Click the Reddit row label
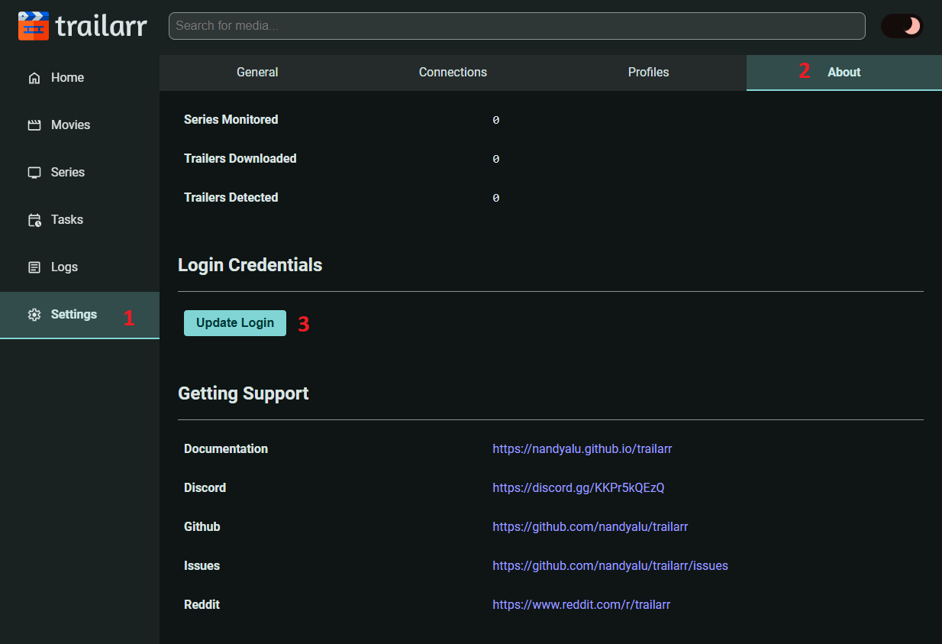Image resolution: width=942 pixels, height=644 pixels. pyautogui.click(x=202, y=605)
